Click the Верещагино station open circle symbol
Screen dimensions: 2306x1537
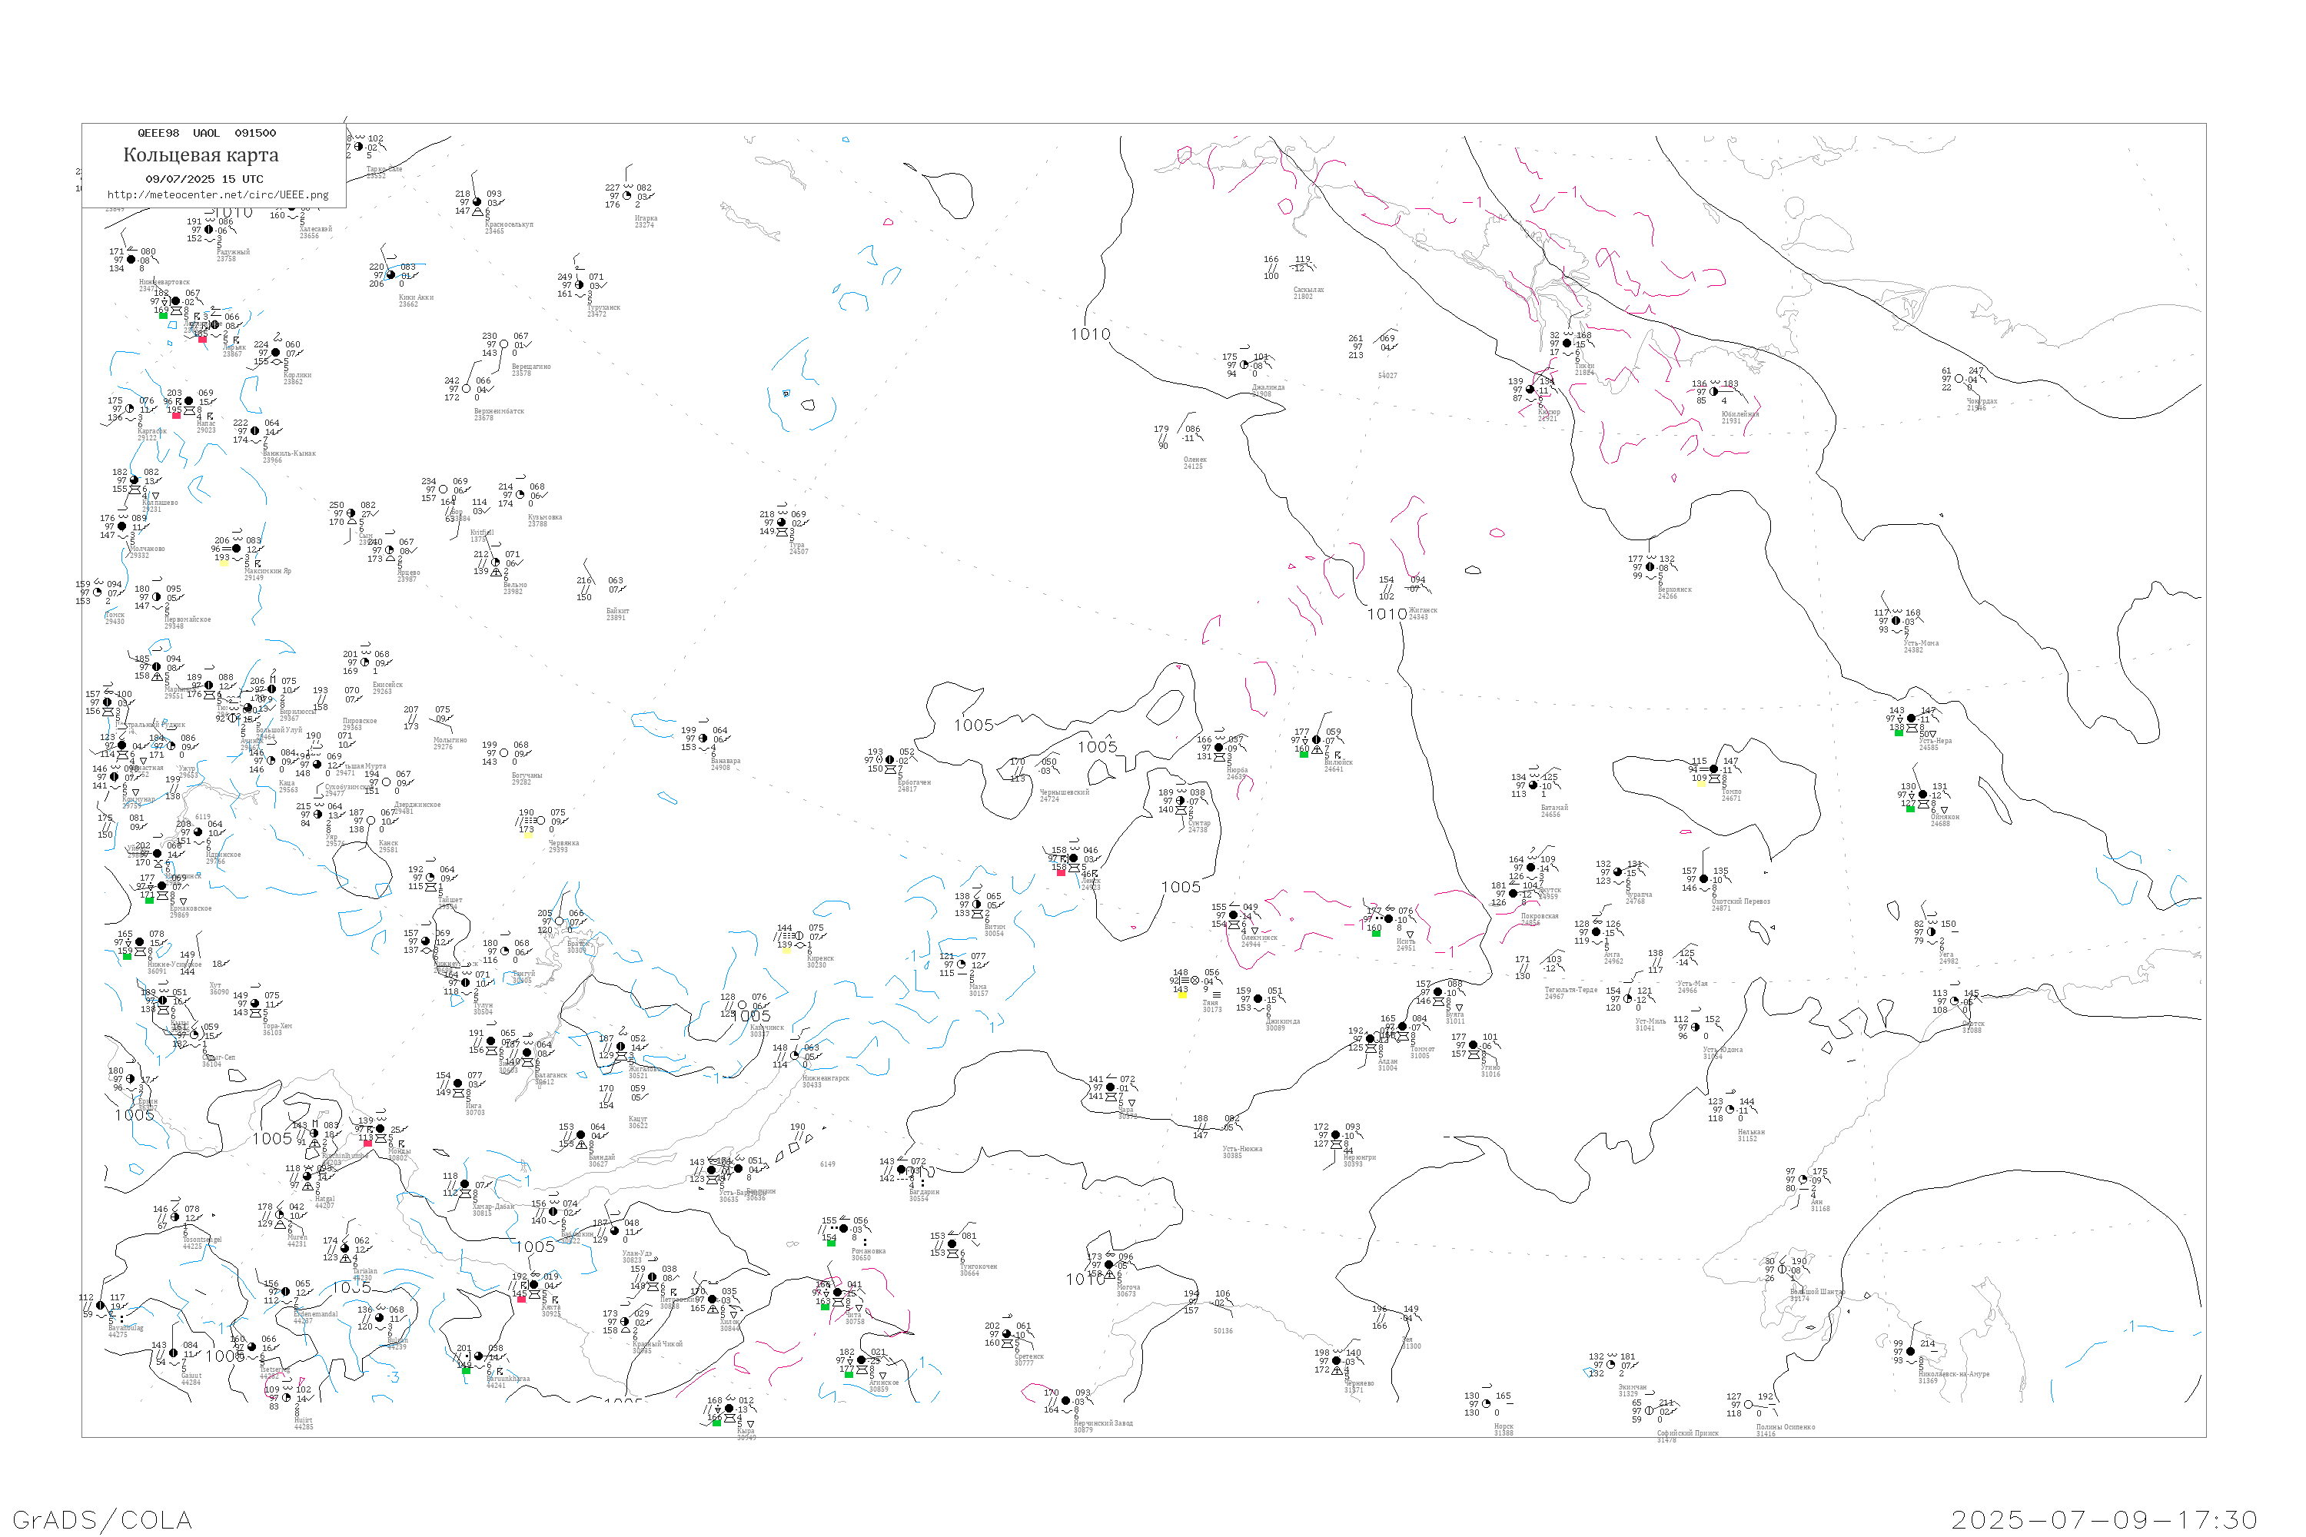click(x=504, y=345)
